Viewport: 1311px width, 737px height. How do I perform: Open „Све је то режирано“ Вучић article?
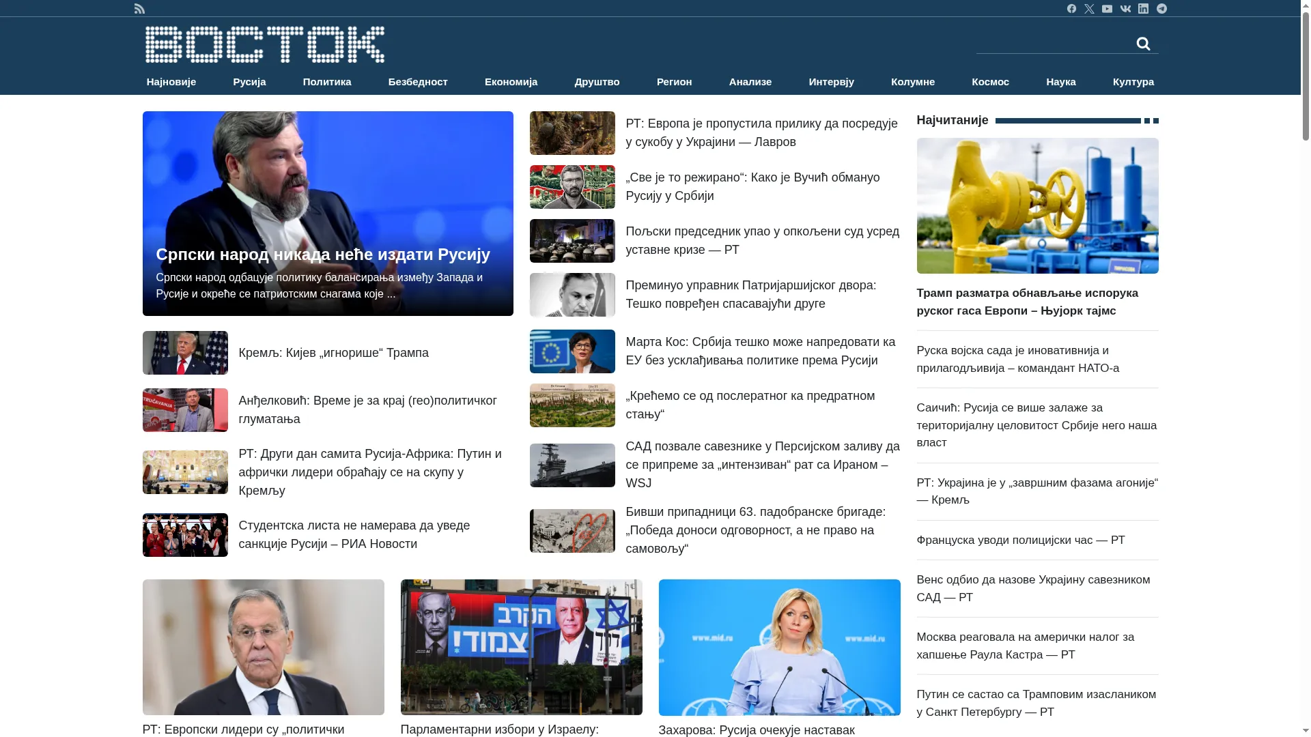pyautogui.click(x=752, y=187)
